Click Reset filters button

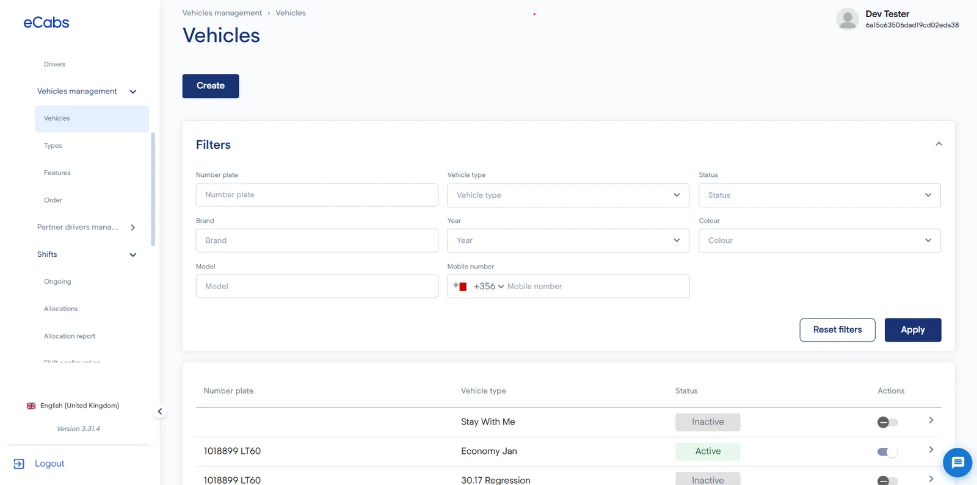click(837, 329)
